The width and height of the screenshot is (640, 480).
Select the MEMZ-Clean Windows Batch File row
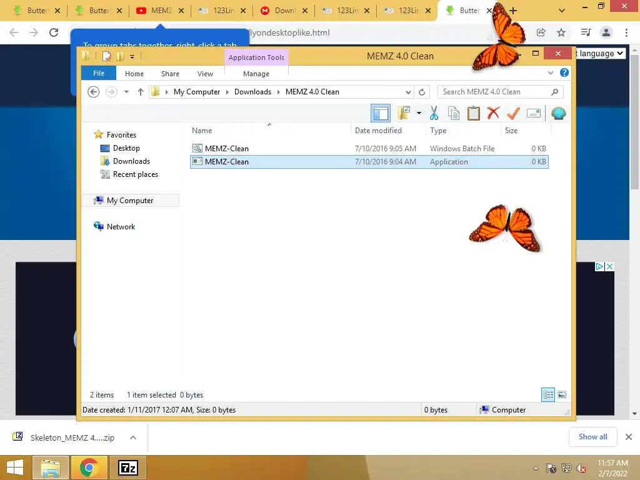click(x=369, y=149)
